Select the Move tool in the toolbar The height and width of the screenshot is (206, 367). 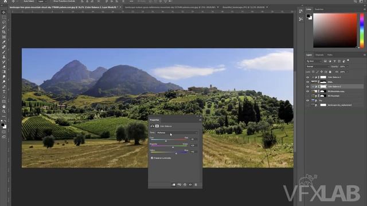4,12
